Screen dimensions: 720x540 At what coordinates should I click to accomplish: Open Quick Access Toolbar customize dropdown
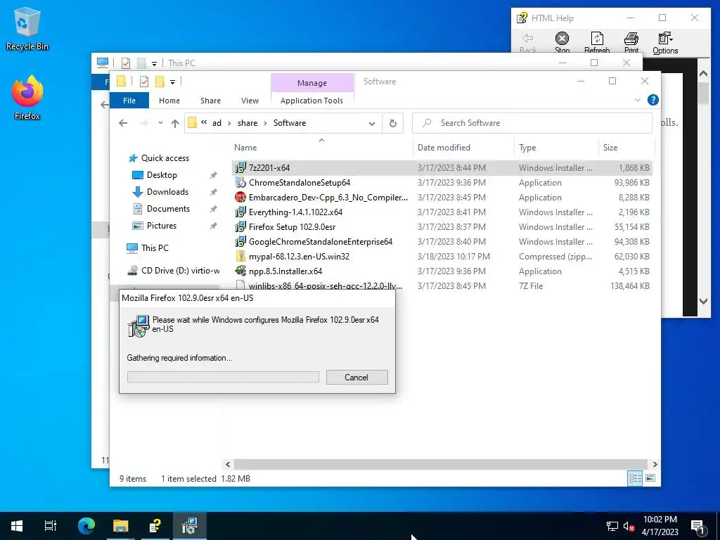173,82
